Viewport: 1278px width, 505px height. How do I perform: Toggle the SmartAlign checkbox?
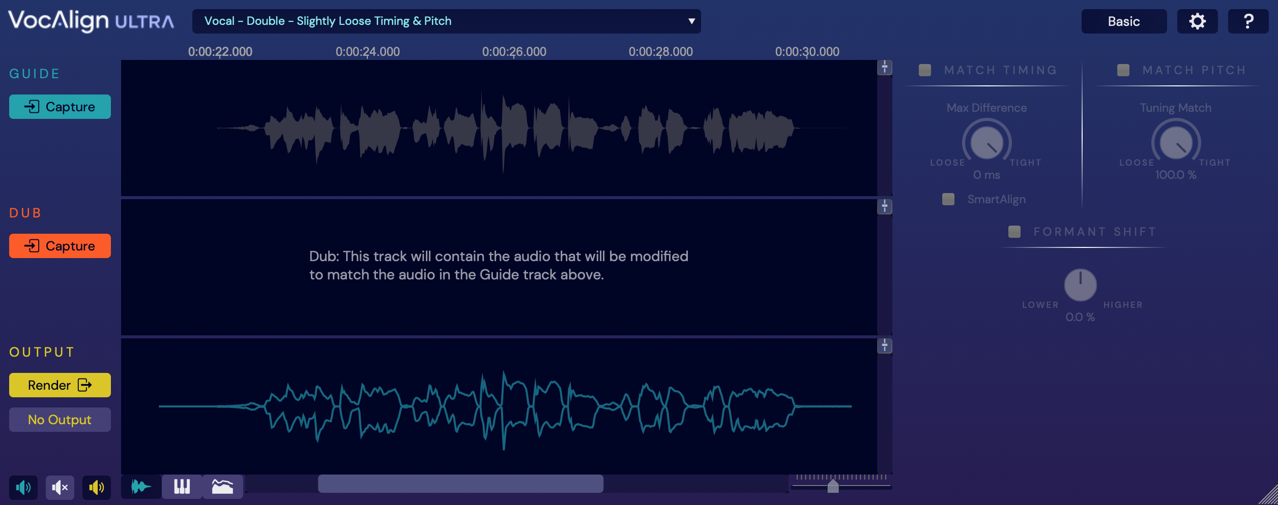point(948,199)
